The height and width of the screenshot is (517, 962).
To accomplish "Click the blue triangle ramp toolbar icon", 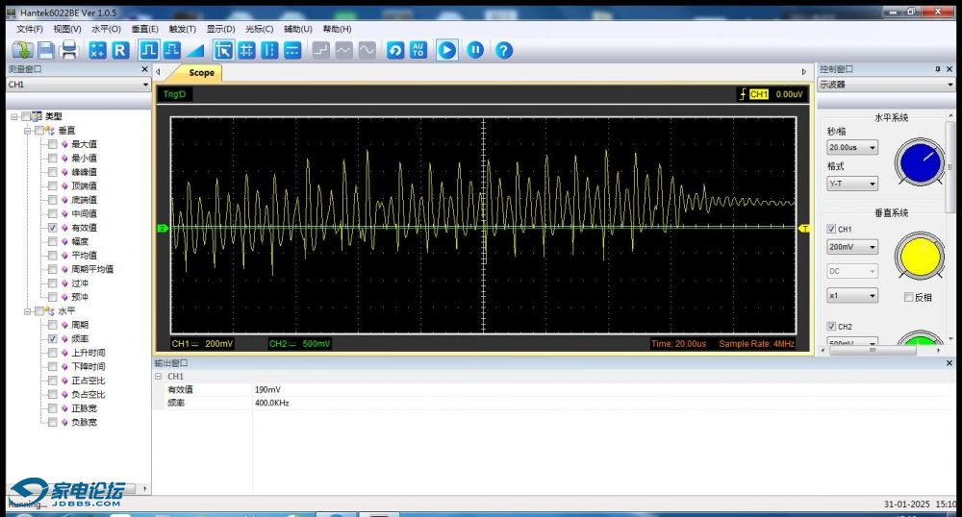I will pos(195,50).
